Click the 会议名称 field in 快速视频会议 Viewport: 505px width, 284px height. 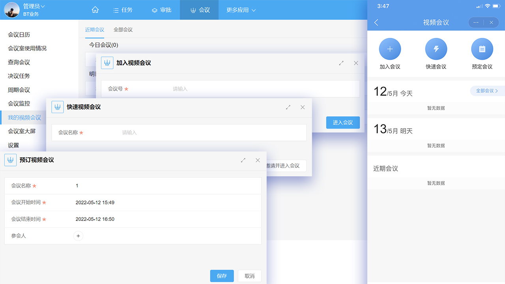pyautogui.click(x=179, y=133)
